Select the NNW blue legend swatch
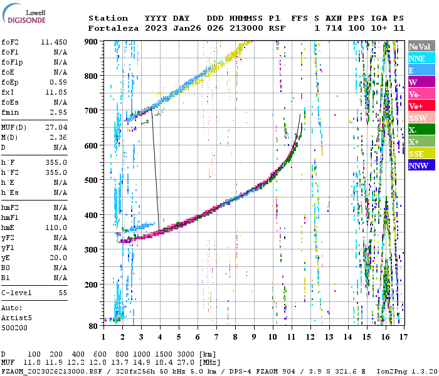The width and height of the screenshot is (439, 376). [421, 165]
